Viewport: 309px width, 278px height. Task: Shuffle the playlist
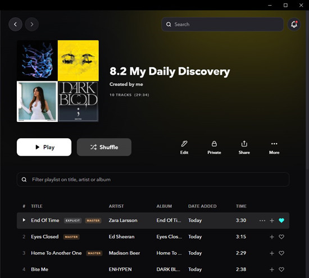[104, 147]
